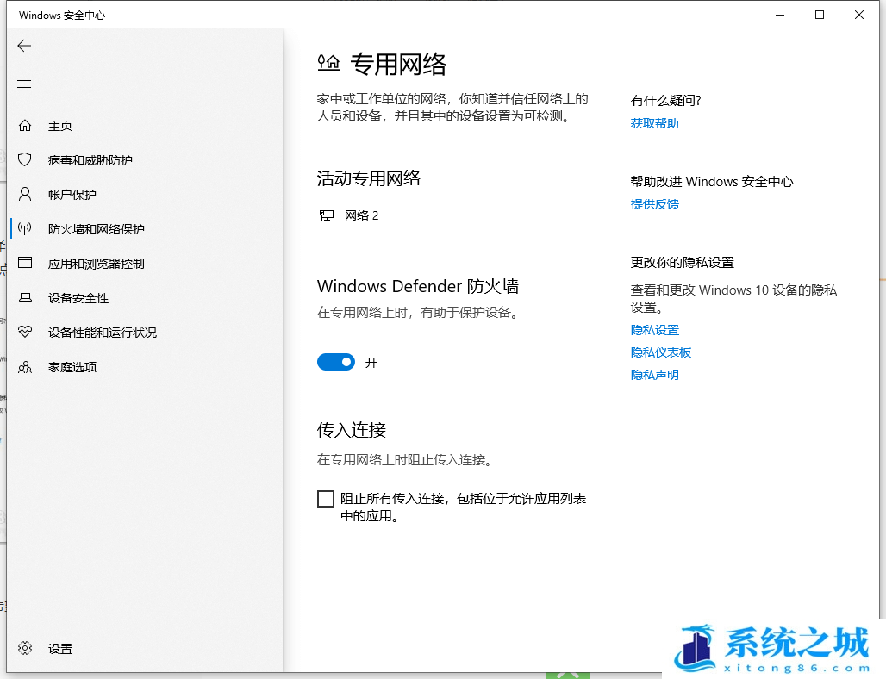Viewport: 886px width, 679px height.
Task: Click the monitor icon beside 网络 2
Action: [x=326, y=215]
